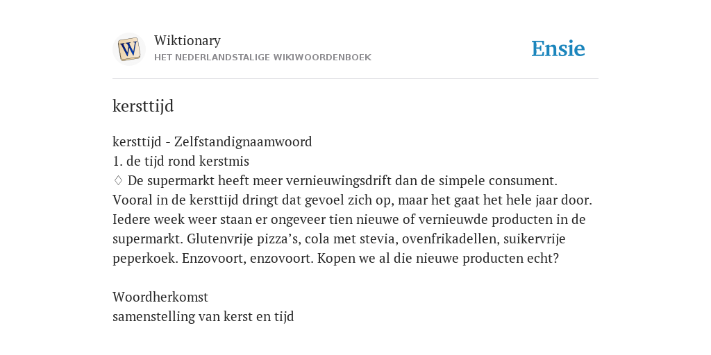711x355 pixels.
Task: Click the 'Woordherkomst' section label
Action: point(160,297)
